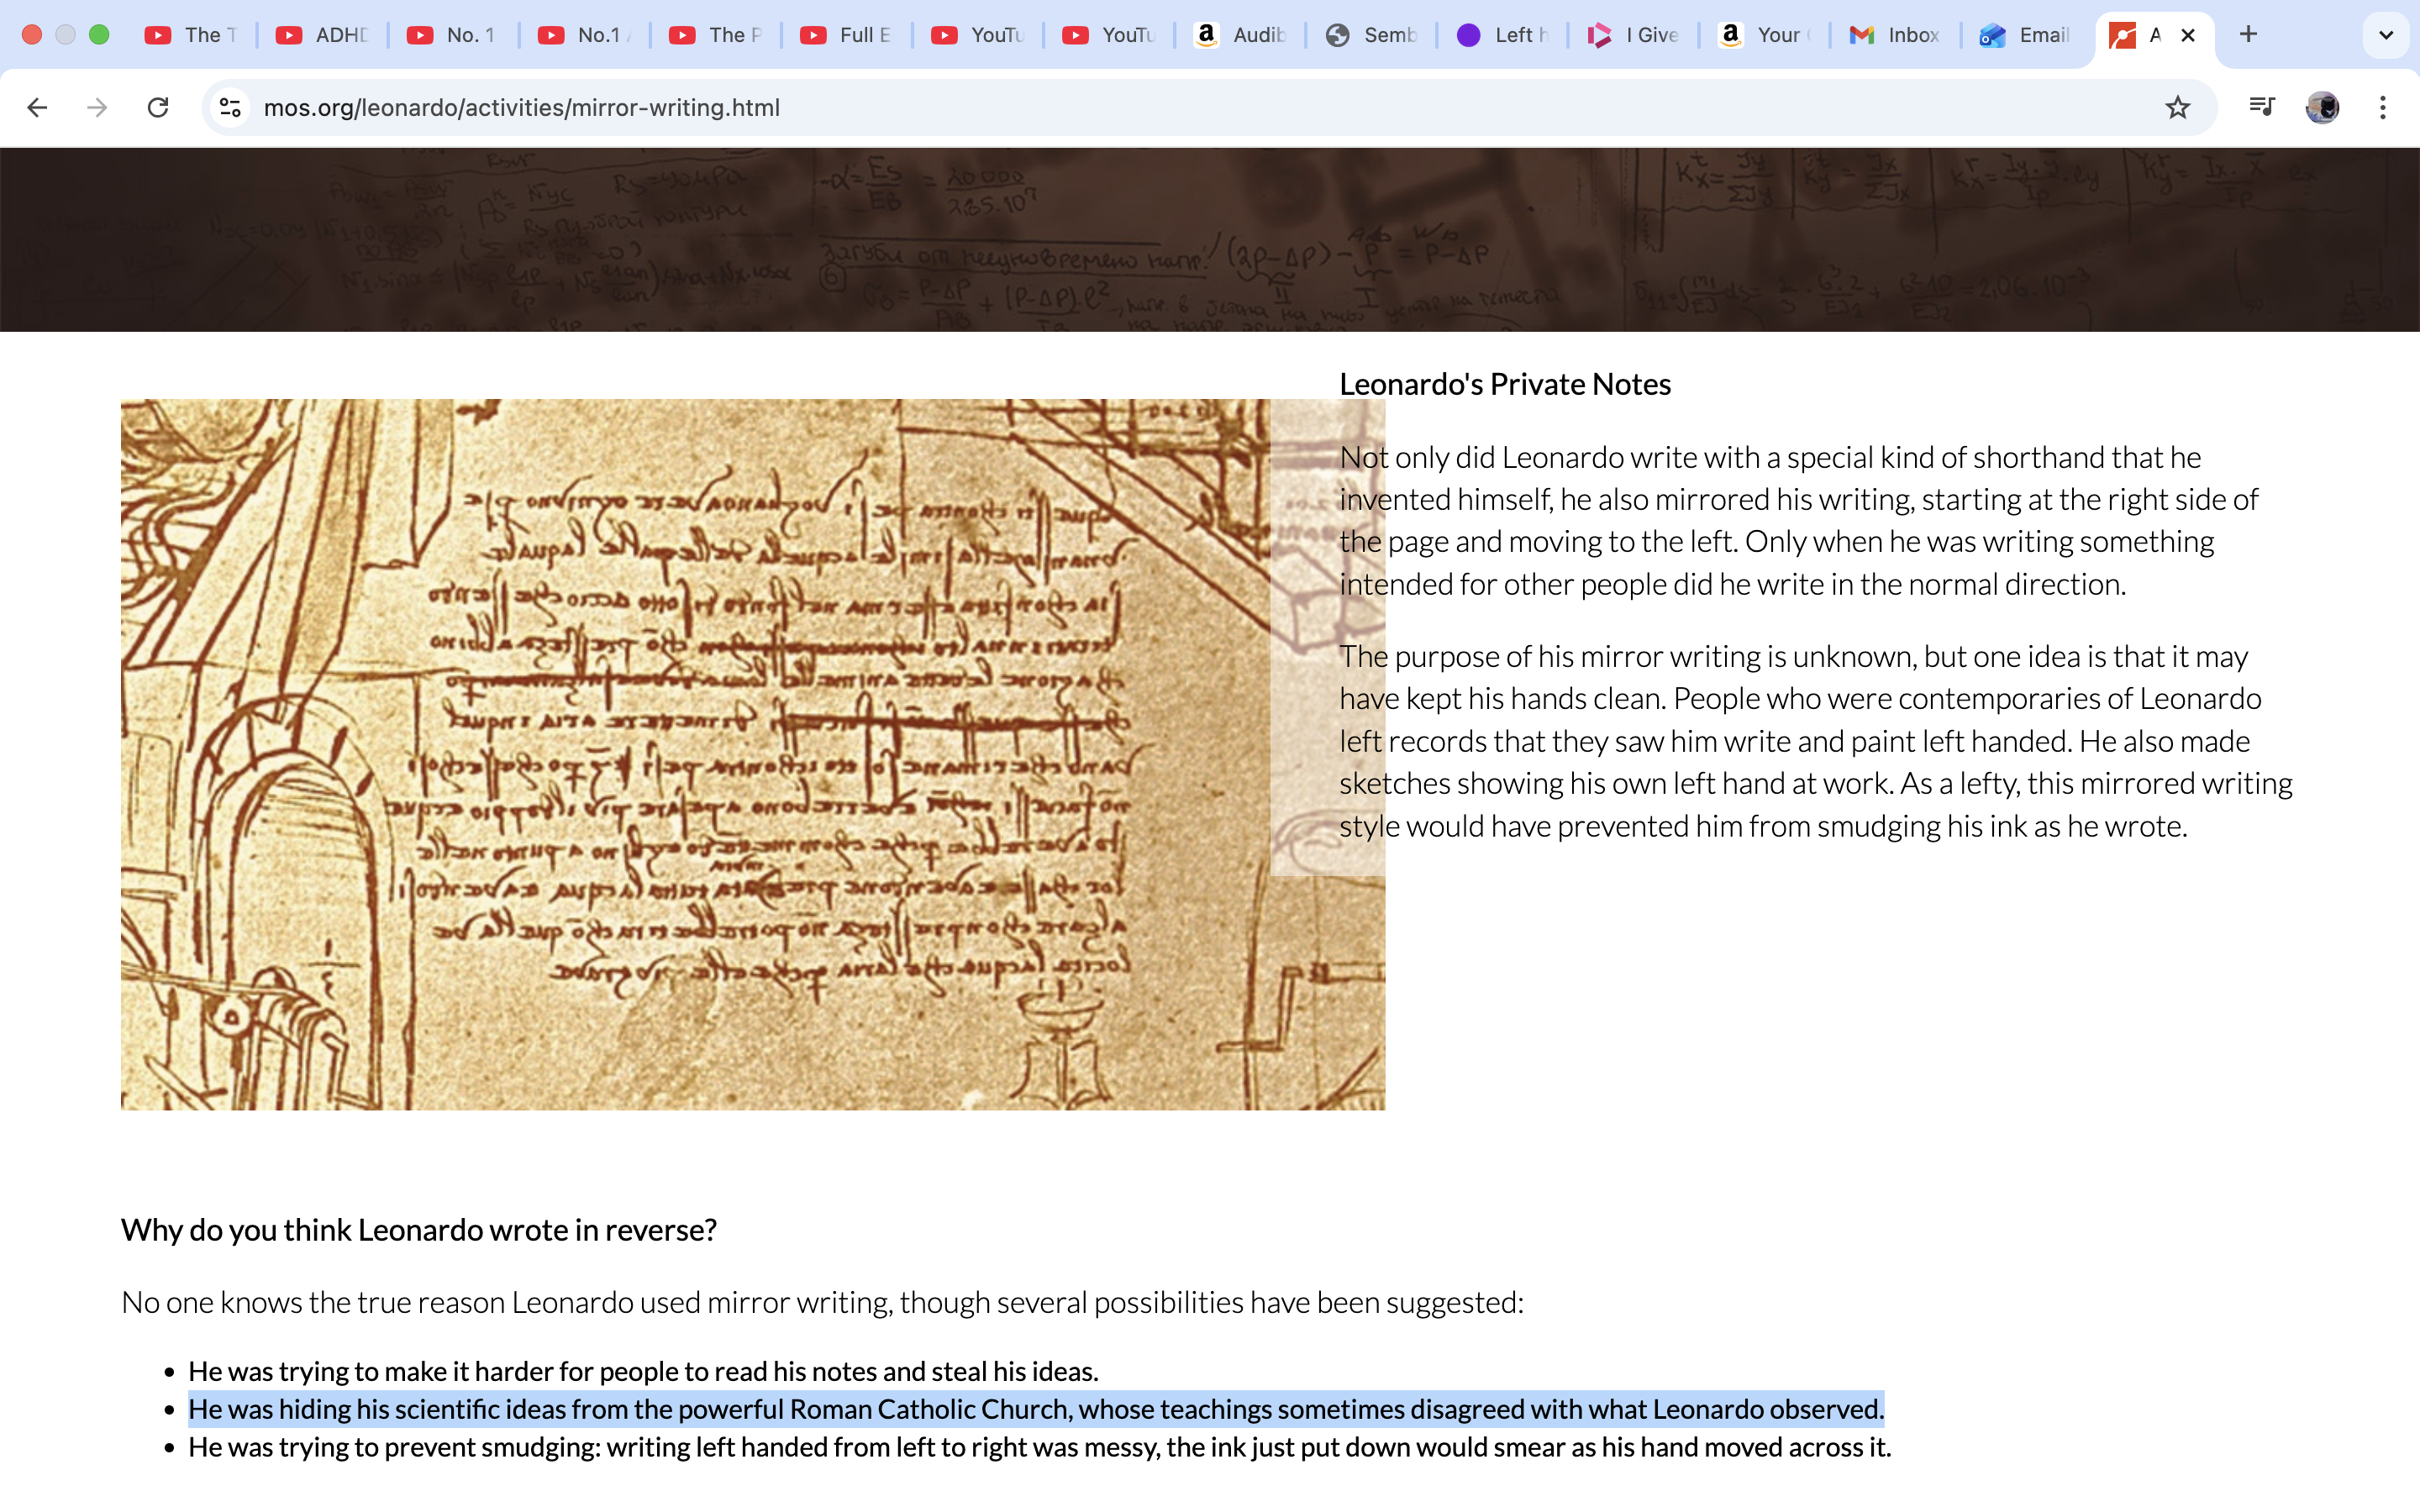
Task: Click the highlighted Roman Catholic Church sentence
Action: tap(1035, 1409)
